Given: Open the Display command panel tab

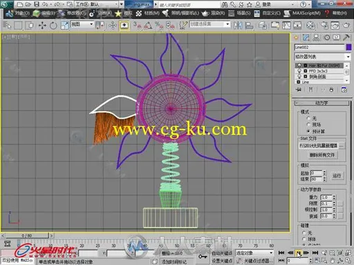Looking at the screenshot, I should click(x=336, y=37).
